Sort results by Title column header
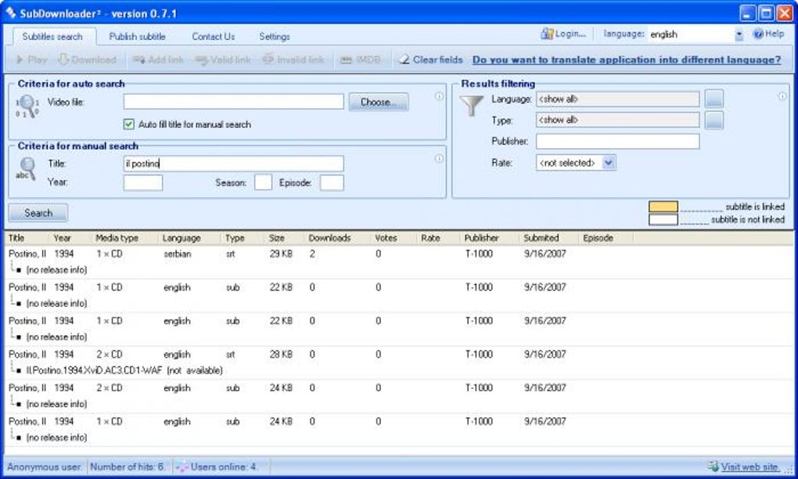 click(27, 238)
